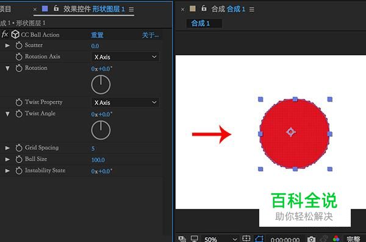Open the Twist Property dropdown

tap(125, 103)
